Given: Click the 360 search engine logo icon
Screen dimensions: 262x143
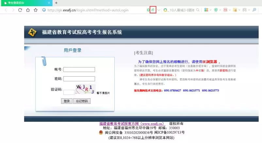Looking at the screenshot, I should point(165,10).
